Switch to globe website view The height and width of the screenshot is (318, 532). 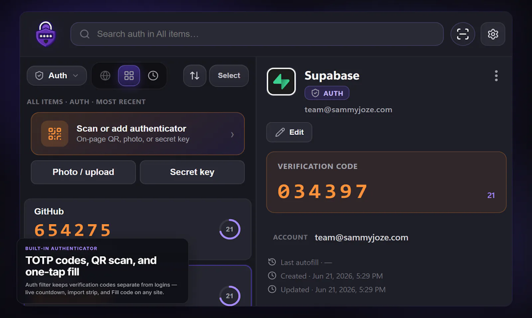(x=105, y=75)
